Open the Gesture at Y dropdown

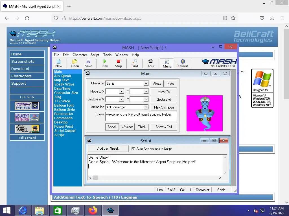tap(146, 99)
